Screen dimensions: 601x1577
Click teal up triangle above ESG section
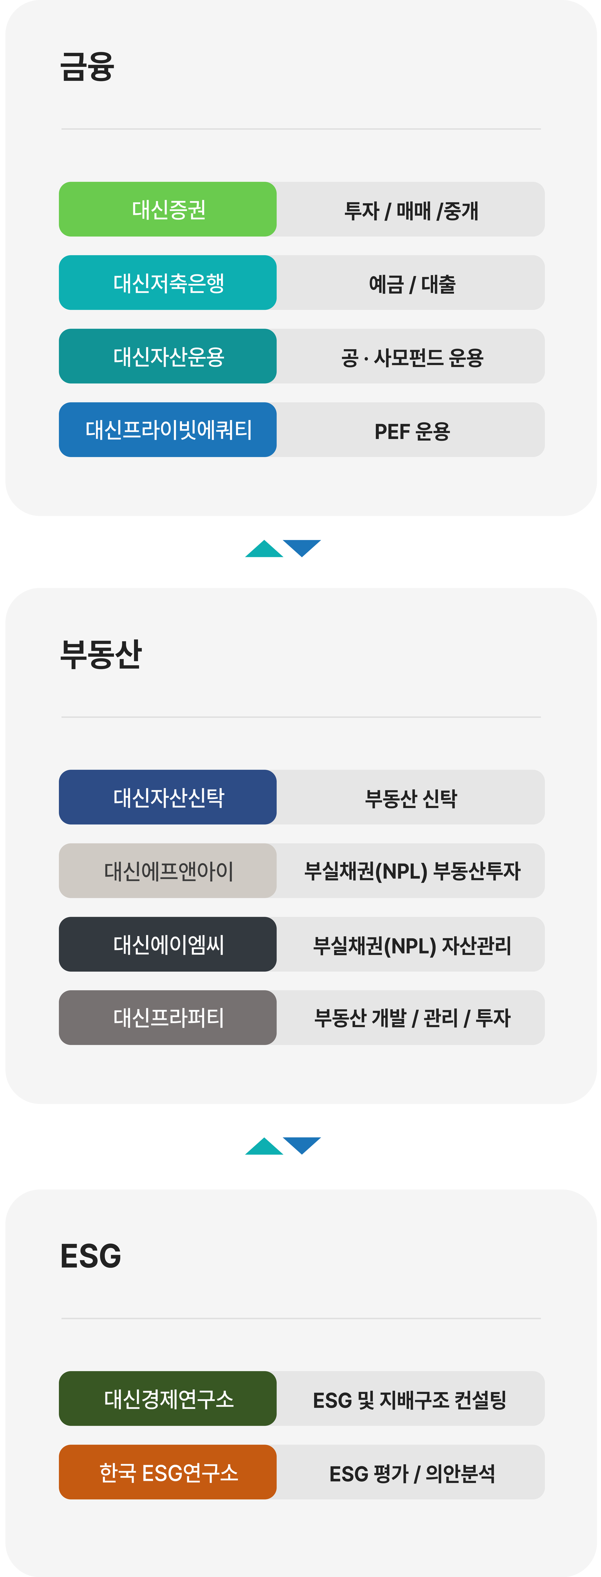coord(264,1147)
